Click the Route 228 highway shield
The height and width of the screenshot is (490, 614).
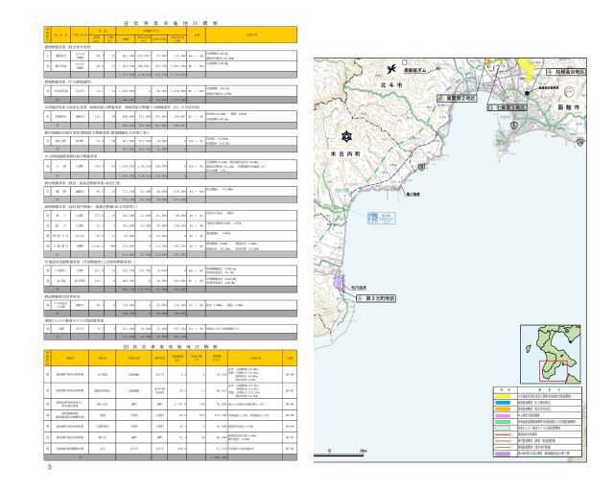tap(421, 168)
